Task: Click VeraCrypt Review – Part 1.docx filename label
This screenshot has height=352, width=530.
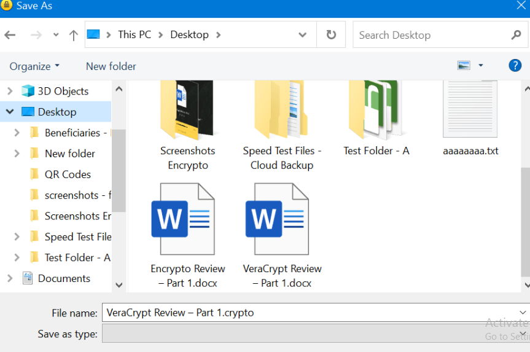Action: (282, 276)
